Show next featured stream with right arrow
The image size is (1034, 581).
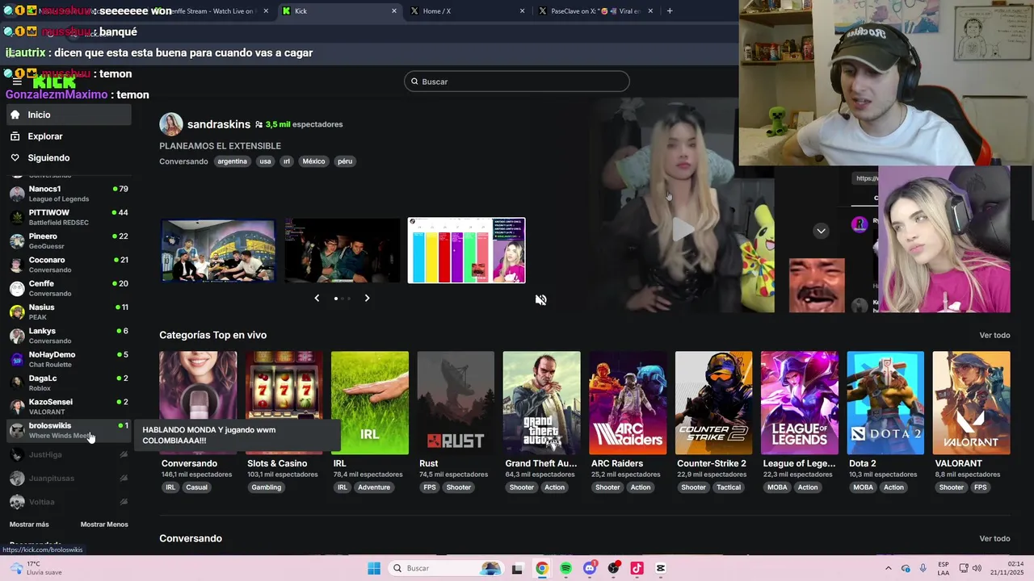(x=367, y=298)
